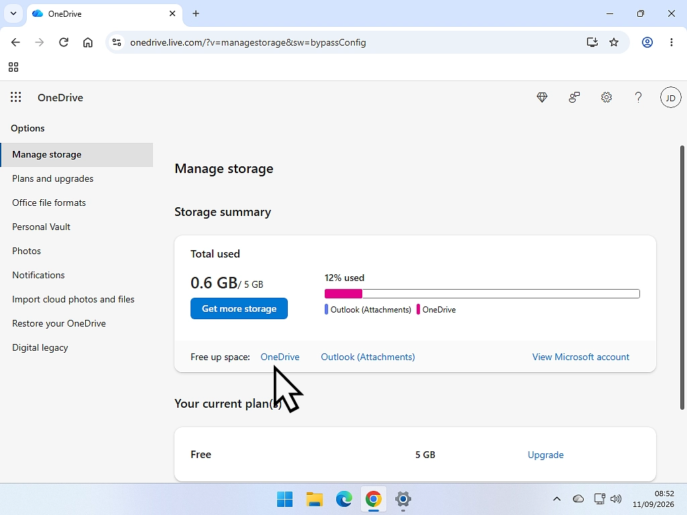Click the page vertical scrollbar
This screenshot has width=687, height=515.
(682, 278)
